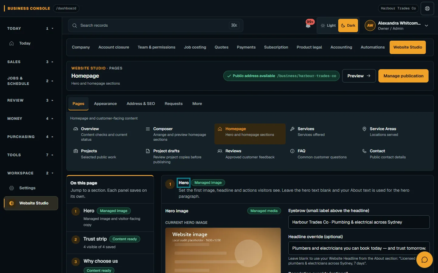This screenshot has width=438, height=273.
Task: Open the Requests tab
Action: tap(173, 104)
